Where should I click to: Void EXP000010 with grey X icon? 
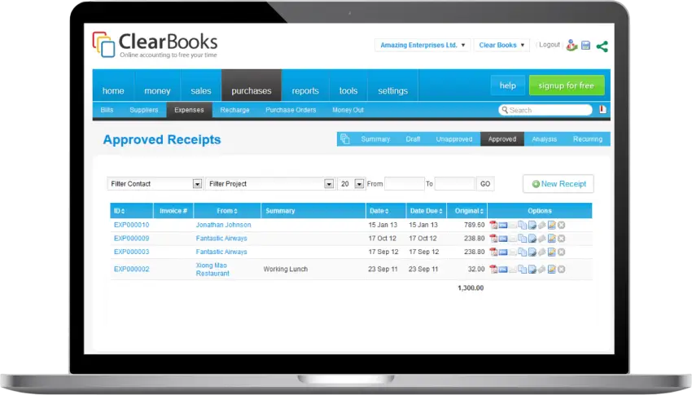[562, 225]
